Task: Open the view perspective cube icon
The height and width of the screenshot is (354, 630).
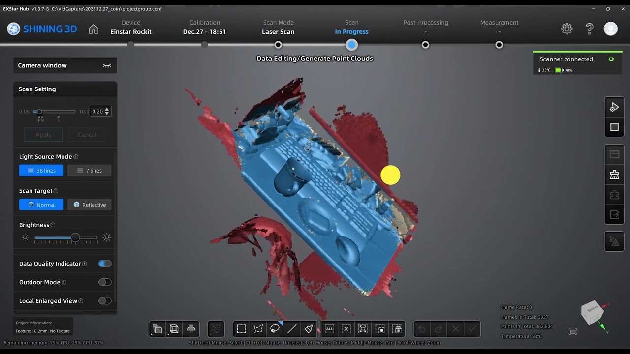Action: 157,329
